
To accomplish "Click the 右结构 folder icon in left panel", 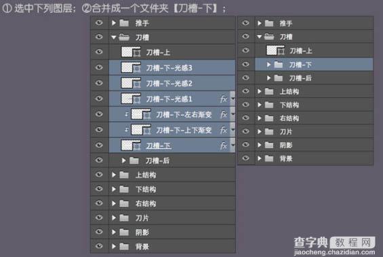I will coord(124,204).
